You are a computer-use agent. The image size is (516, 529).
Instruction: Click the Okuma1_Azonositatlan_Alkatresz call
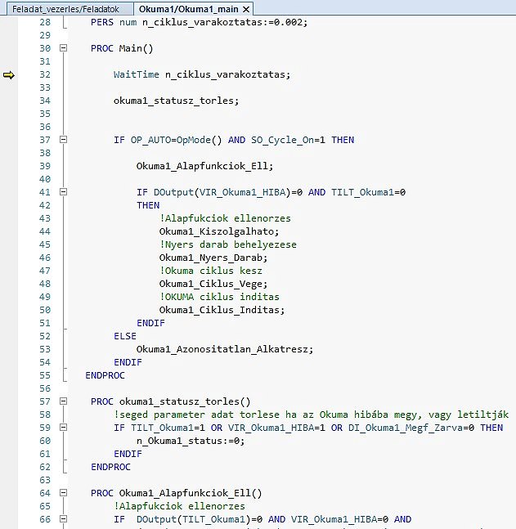click(224, 349)
